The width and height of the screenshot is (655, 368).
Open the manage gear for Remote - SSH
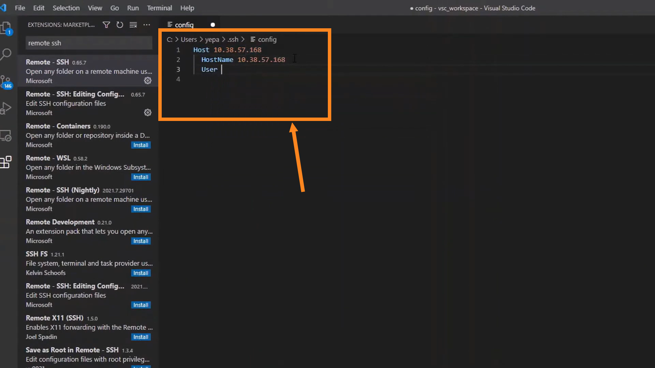(148, 80)
